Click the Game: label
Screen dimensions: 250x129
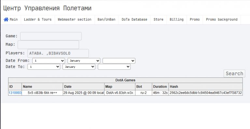(x=11, y=36)
